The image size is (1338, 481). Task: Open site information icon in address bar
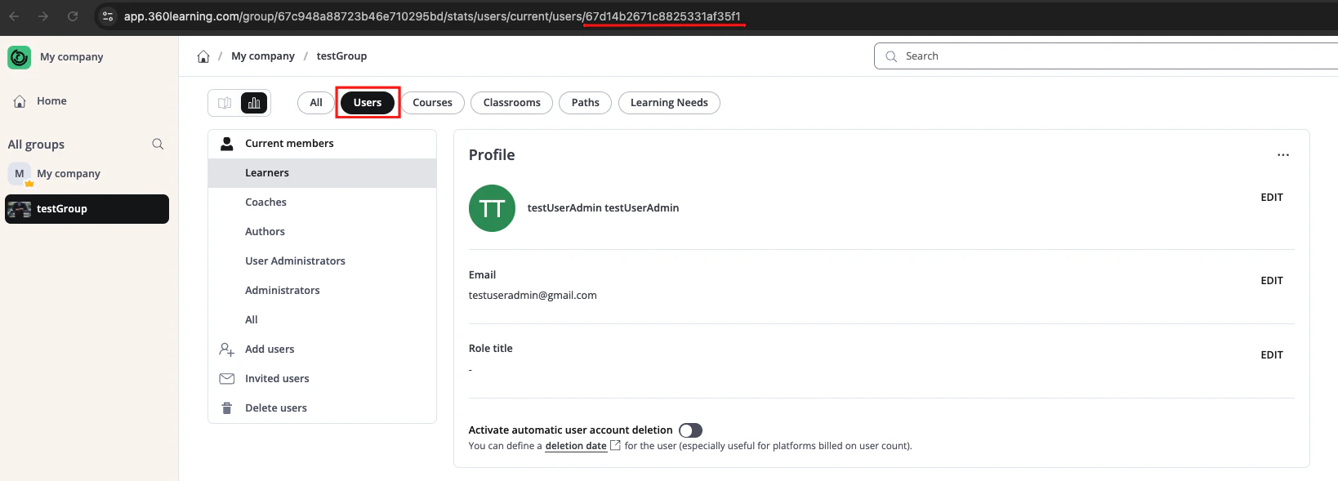[x=108, y=16]
